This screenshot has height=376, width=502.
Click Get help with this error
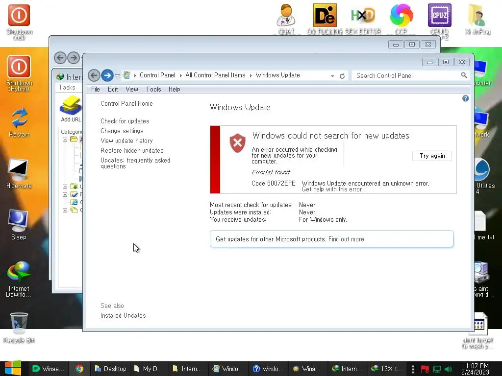click(332, 189)
